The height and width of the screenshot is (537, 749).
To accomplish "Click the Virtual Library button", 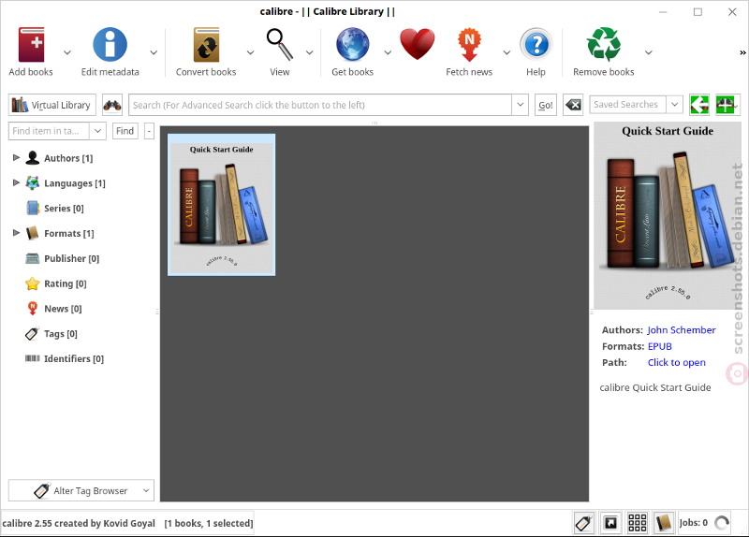I will coord(52,105).
